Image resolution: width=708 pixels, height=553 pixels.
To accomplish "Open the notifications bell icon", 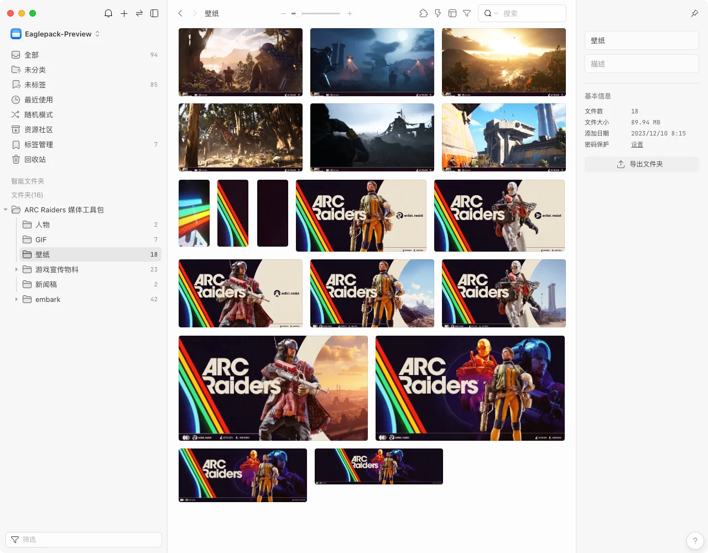I will 108,13.
